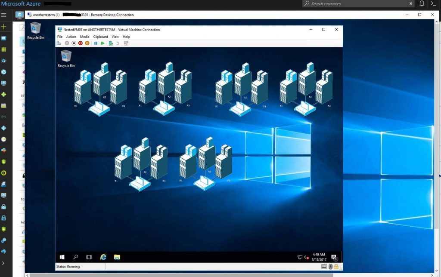Open Azure notifications bell
This screenshot has height=277, width=441.
(422, 4)
